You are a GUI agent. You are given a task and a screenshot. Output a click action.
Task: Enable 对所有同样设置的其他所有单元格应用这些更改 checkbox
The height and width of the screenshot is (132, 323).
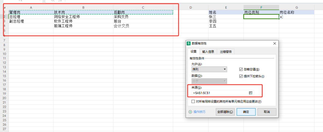pos(193,101)
